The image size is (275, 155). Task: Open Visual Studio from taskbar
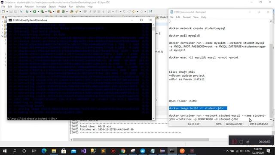point(83,151)
